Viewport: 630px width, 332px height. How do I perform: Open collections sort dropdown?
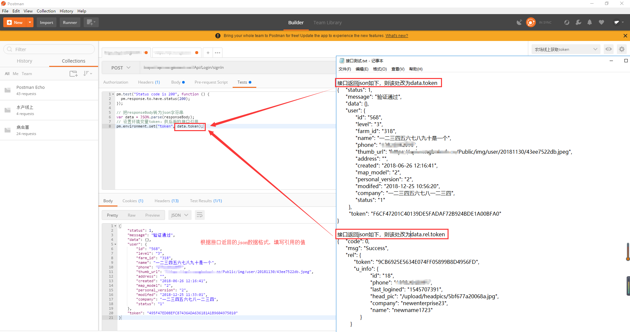pos(87,73)
